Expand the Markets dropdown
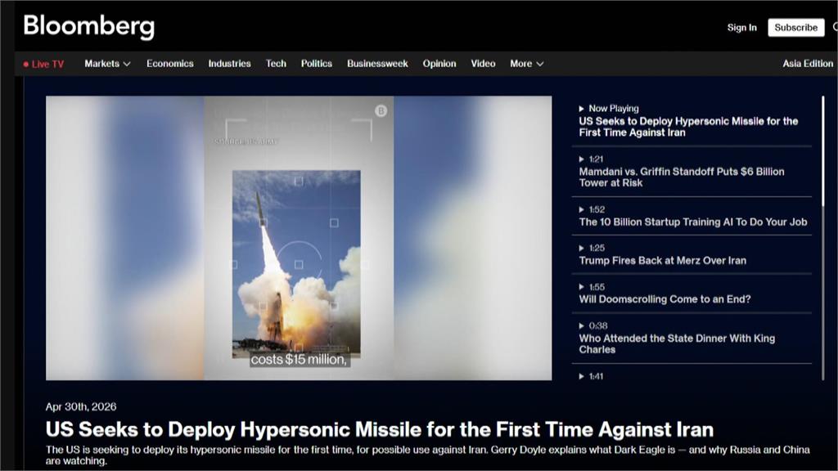The height and width of the screenshot is (471, 838). [x=107, y=64]
